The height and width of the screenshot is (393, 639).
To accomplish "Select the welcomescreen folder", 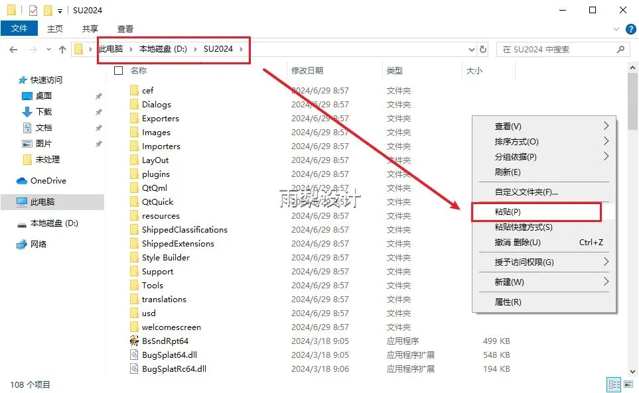I will tap(171, 327).
